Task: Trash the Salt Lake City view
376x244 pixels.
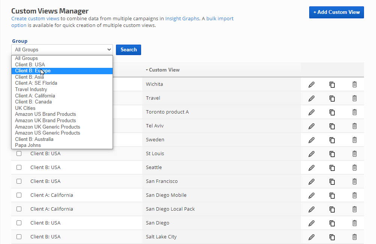Action: [x=354, y=237]
